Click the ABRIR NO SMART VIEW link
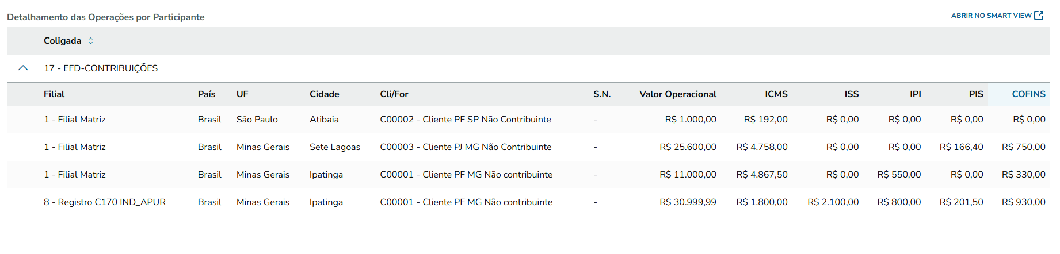The height and width of the screenshot is (254, 1060). click(x=991, y=16)
